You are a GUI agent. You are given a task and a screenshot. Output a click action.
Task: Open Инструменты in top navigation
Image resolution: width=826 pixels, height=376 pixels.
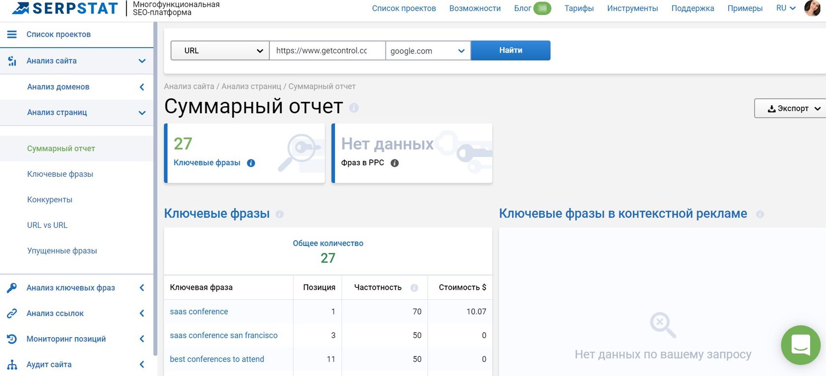tap(633, 8)
